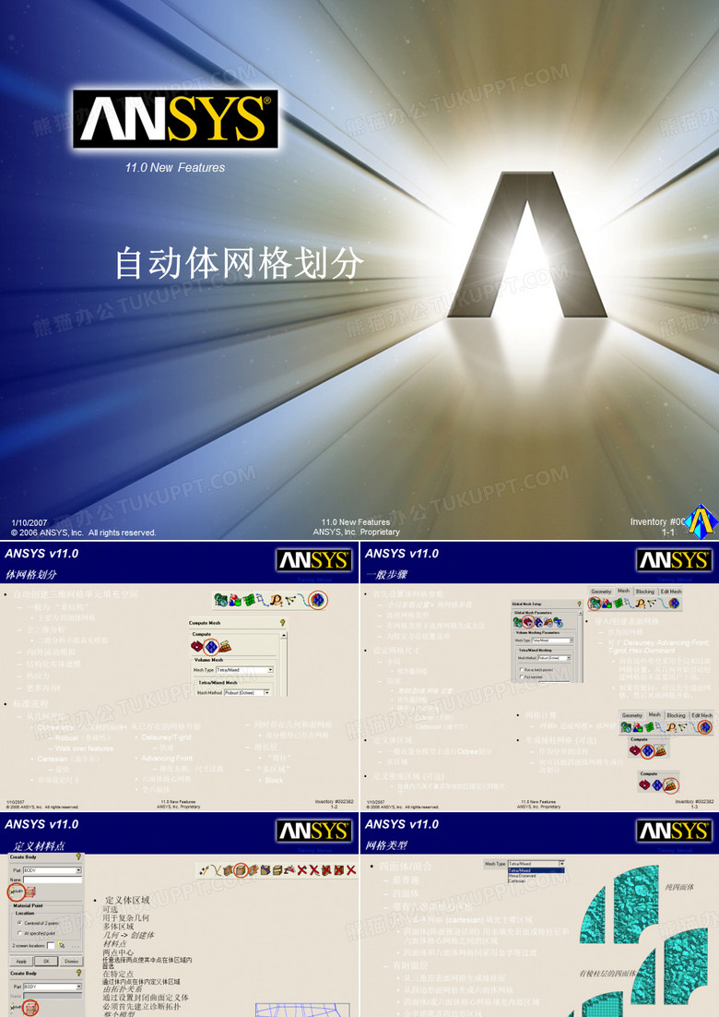This screenshot has width=719, height=1017.
Task: Click first icon in Global Mesh Parameters row
Action: tap(517, 622)
